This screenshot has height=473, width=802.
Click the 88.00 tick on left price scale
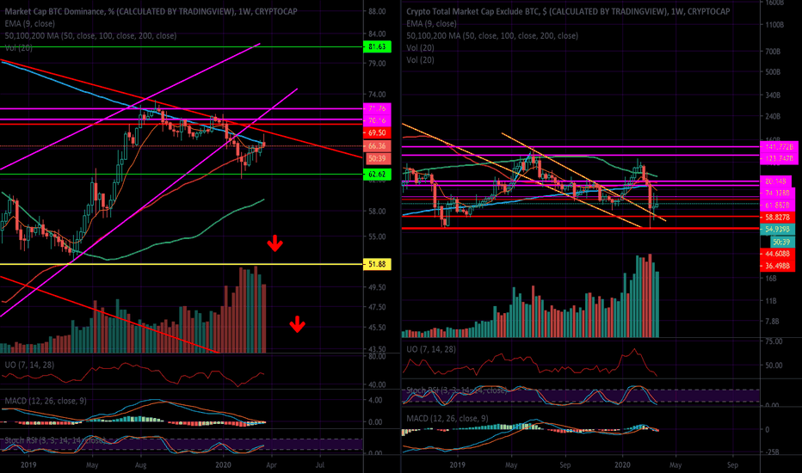click(x=377, y=11)
